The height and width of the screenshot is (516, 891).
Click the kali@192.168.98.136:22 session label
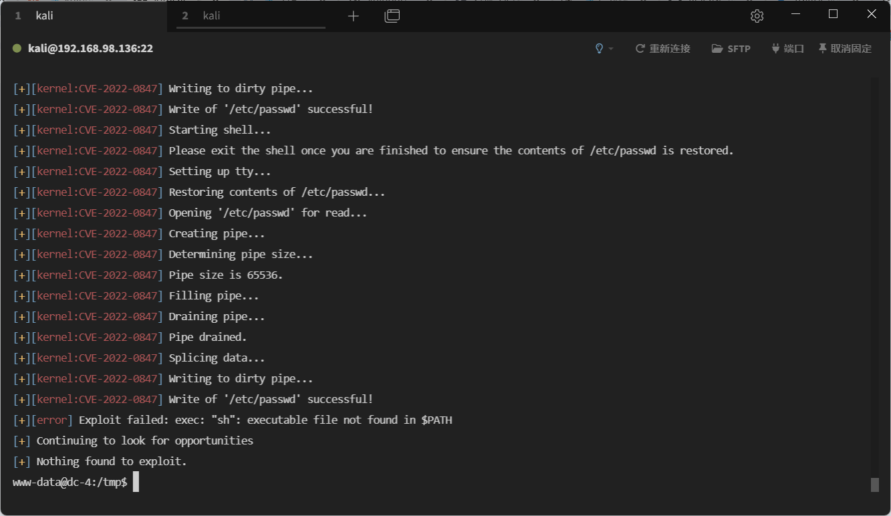pyautogui.click(x=90, y=48)
